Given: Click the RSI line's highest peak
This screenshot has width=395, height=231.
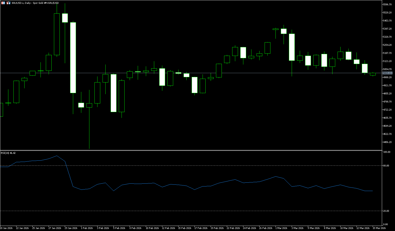Looking at the screenshot, I should tap(57, 156).
